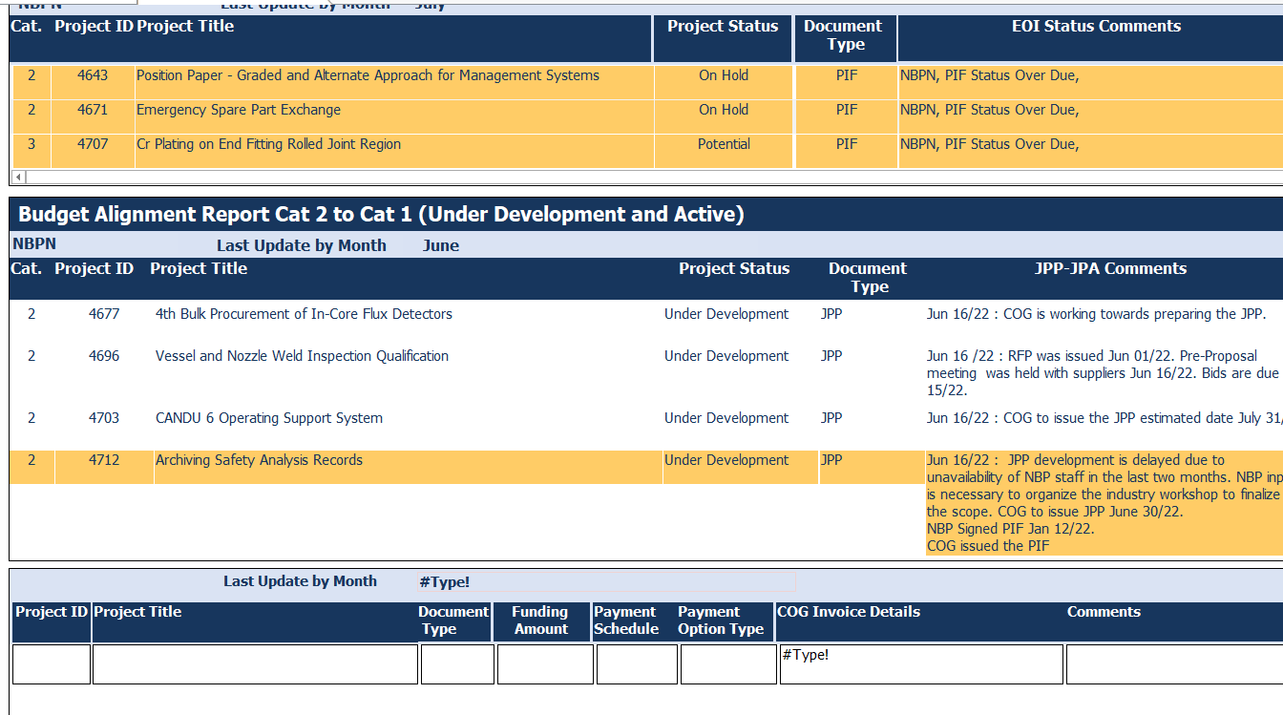
Task: Select 'Emergency Spare Part Exchange' title
Action: 239,110
